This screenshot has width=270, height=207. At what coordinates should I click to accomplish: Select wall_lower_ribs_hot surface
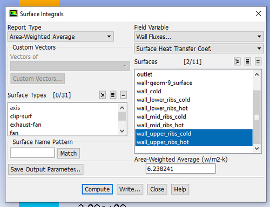(194, 108)
